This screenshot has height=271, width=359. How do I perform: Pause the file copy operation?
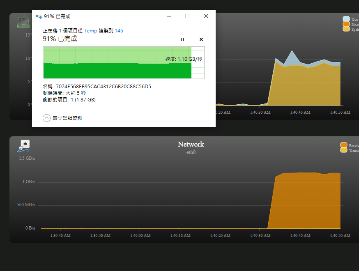(182, 39)
